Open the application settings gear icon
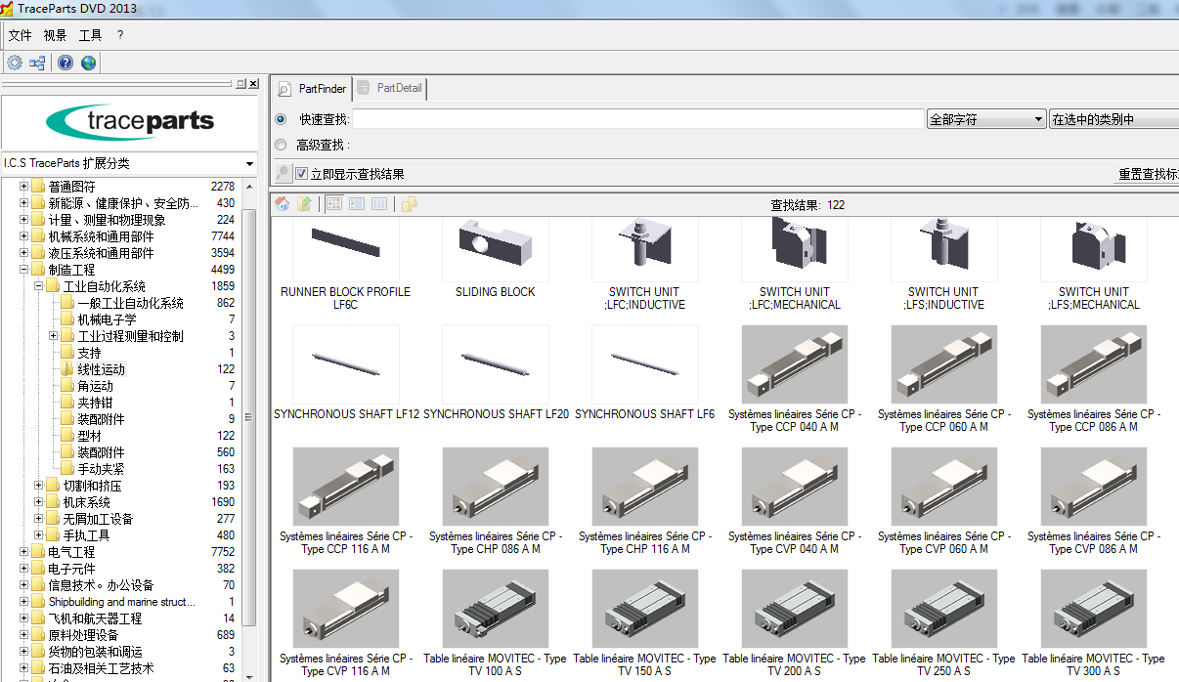 (x=15, y=62)
